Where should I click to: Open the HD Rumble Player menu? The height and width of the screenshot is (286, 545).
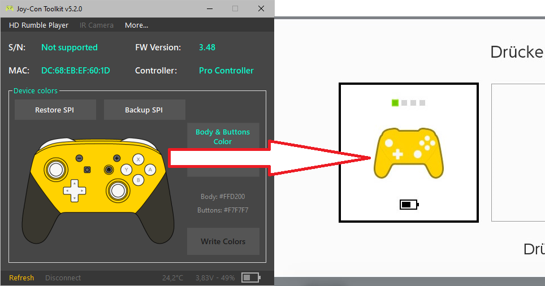tap(38, 25)
